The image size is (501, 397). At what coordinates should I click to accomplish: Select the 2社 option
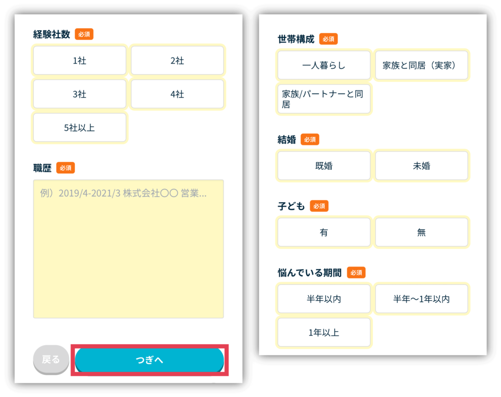(x=177, y=60)
